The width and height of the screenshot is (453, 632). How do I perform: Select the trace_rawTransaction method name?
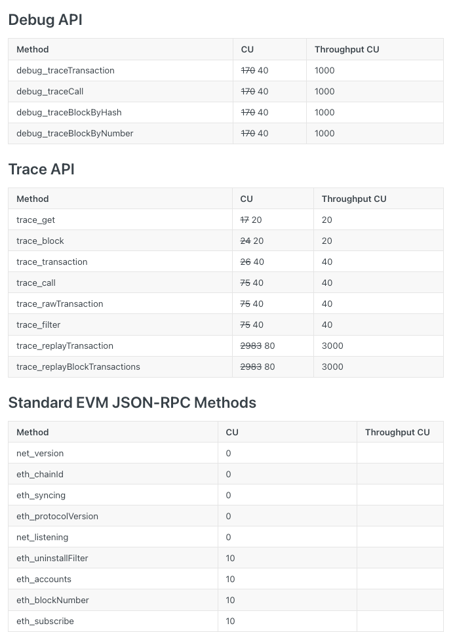tap(60, 304)
